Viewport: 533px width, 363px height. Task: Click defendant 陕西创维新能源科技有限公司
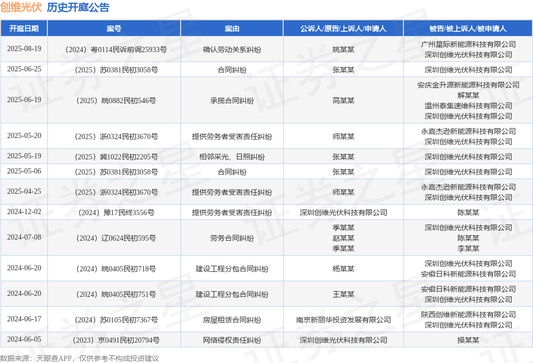[468, 315]
